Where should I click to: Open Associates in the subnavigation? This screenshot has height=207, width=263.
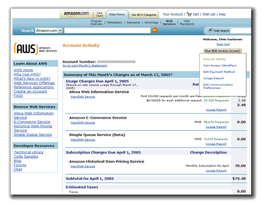coord(133,23)
